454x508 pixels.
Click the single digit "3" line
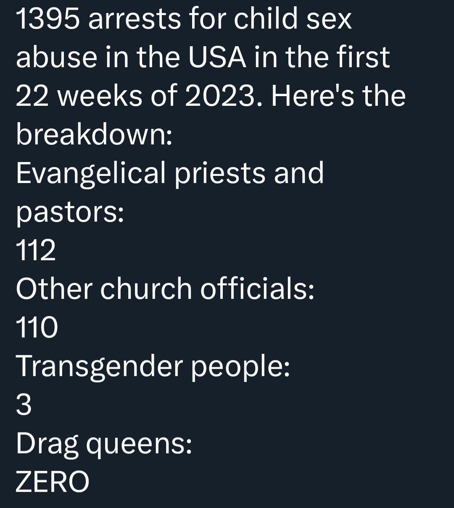24,406
